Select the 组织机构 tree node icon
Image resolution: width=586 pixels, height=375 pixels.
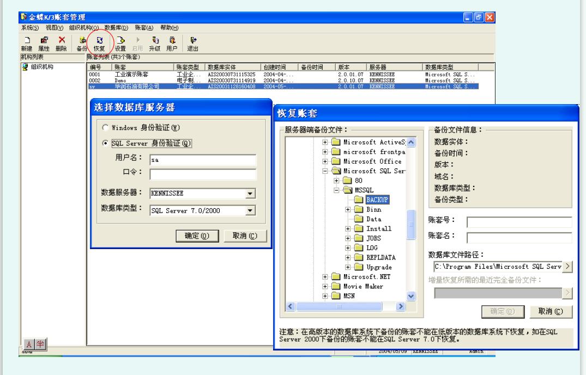[25, 67]
